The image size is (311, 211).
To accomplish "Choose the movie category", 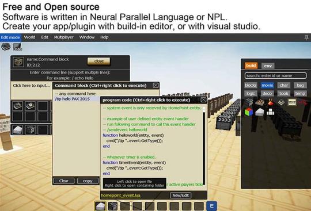I will coord(267,85).
